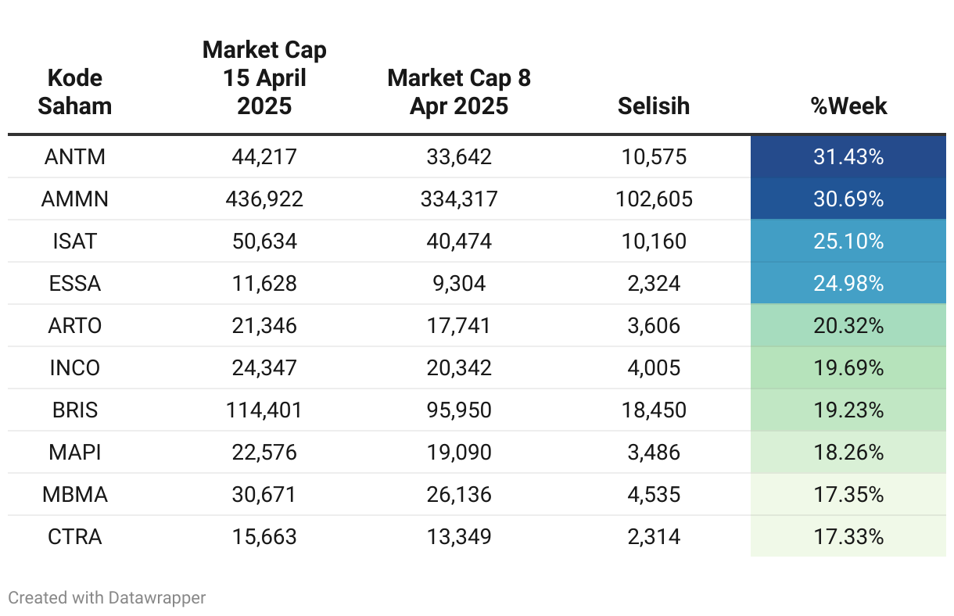This screenshot has height=616, width=954.
Task: Click the 25.10% cell for ISAT
Action: [848, 242]
